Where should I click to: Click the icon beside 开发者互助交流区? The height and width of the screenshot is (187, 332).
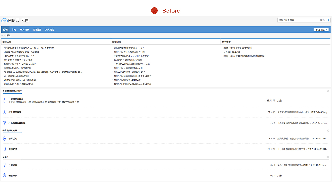[x=4, y=123]
